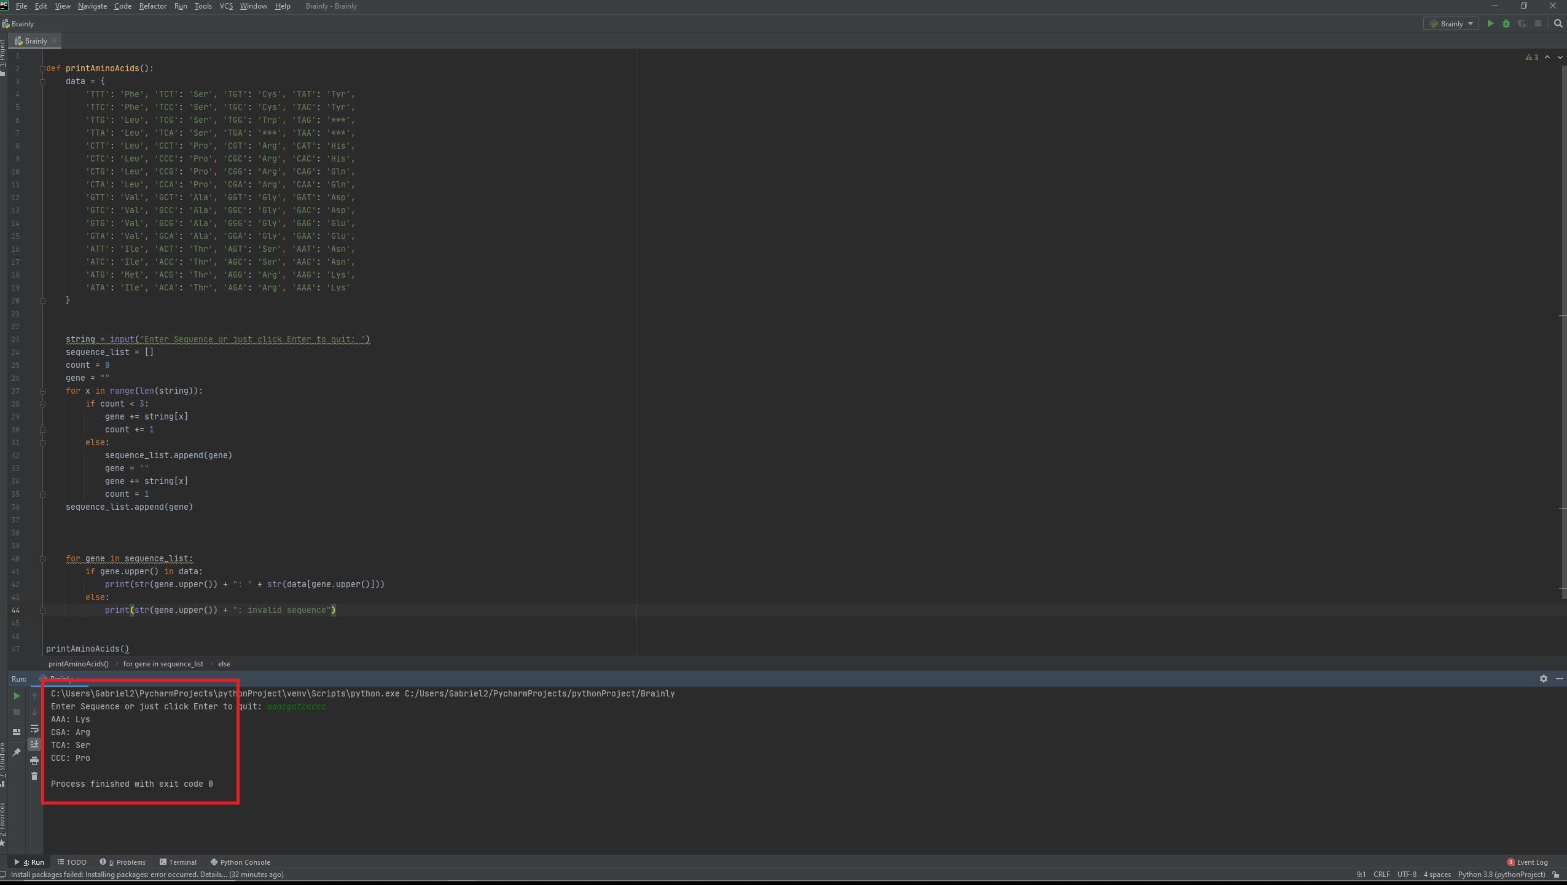Open Run panel settings gear
This screenshot has width=1567, height=885.
1543,679
